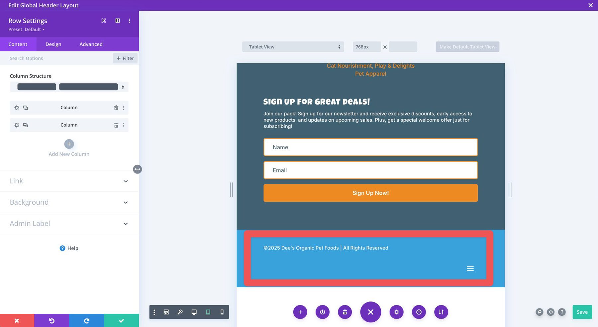The height and width of the screenshot is (327, 598).
Task: Open wireframe view mode
Action: [166, 312]
